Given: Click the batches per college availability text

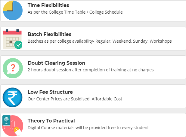Looking at the screenshot, I should [100, 41].
